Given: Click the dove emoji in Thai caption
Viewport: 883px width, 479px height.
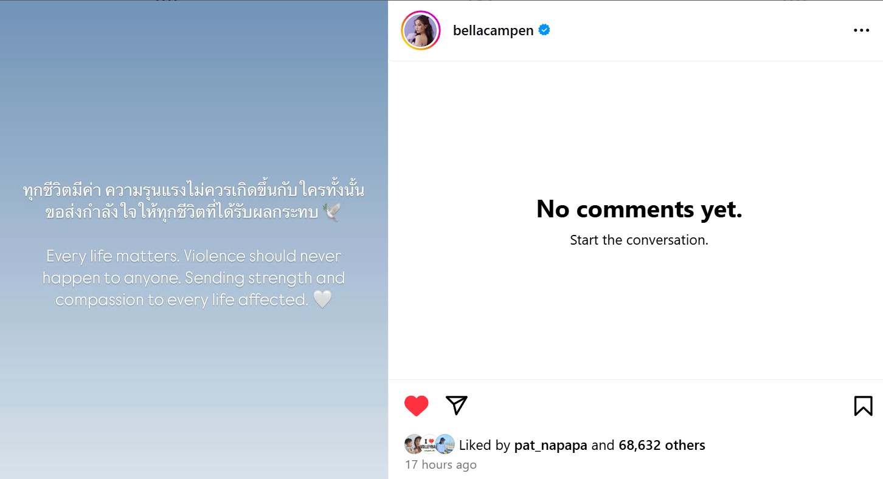Looking at the screenshot, I should pyautogui.click(x=331, y=212).
